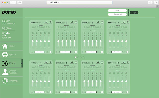Click signal-strength icon on DomoDock 7
Screen dimensions: 159x98
(x=98, y=62)
